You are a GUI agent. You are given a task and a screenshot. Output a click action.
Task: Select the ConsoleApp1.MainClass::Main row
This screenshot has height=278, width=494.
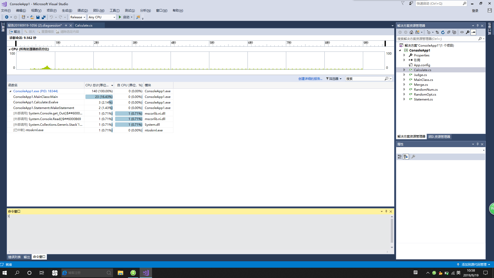click(90, 97)
